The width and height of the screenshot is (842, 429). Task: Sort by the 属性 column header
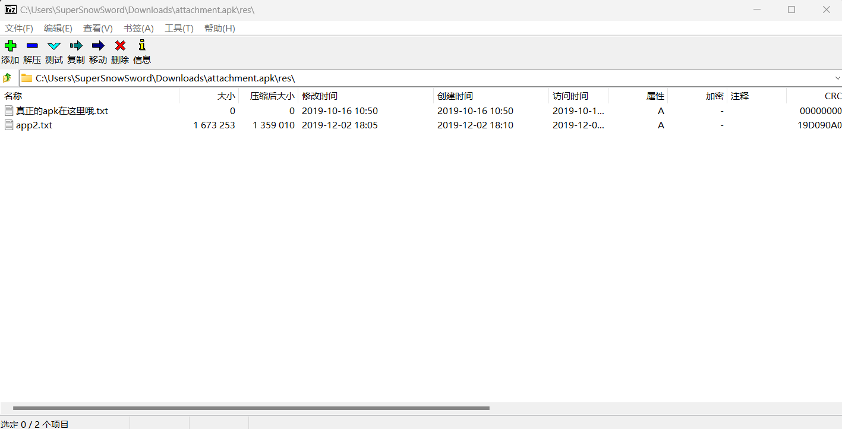click(638, 96)
